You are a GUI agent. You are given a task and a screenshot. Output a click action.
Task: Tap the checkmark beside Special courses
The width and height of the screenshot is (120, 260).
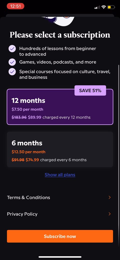pyautogui.click(x=12, y=72)
